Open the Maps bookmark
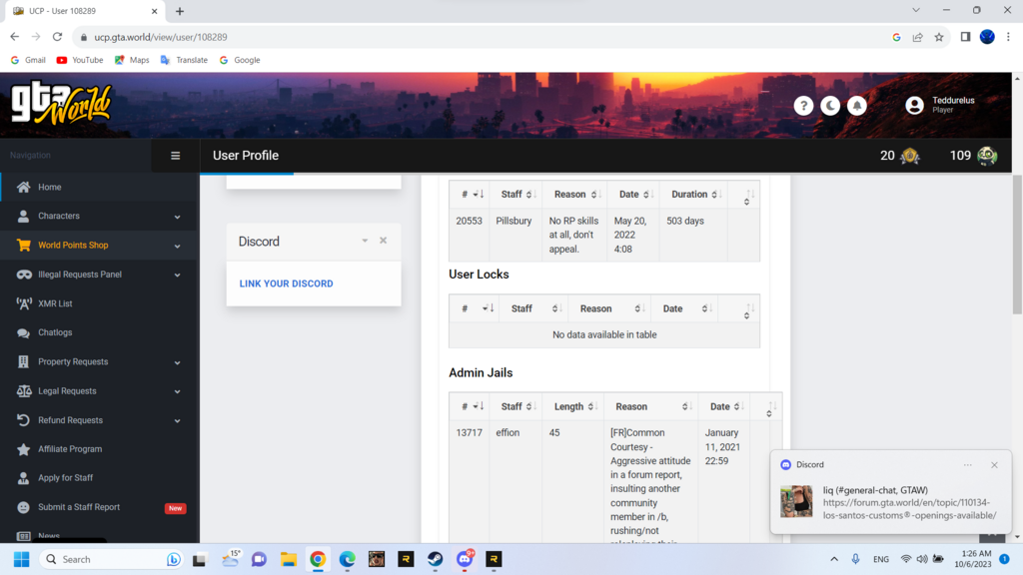The image size is (1023, 575). [132, 60]
